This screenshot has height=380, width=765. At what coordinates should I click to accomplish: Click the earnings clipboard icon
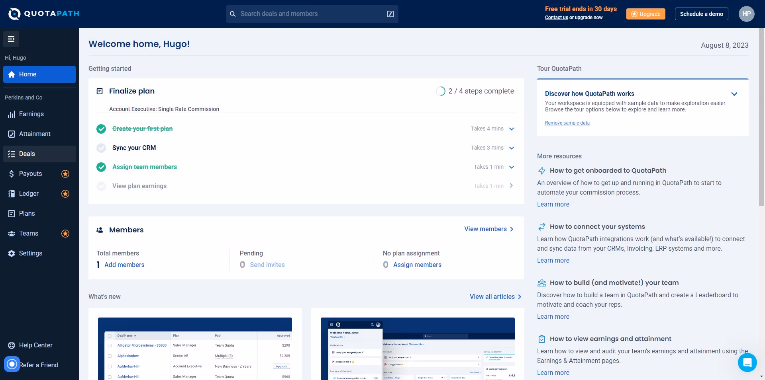(542, 339)
